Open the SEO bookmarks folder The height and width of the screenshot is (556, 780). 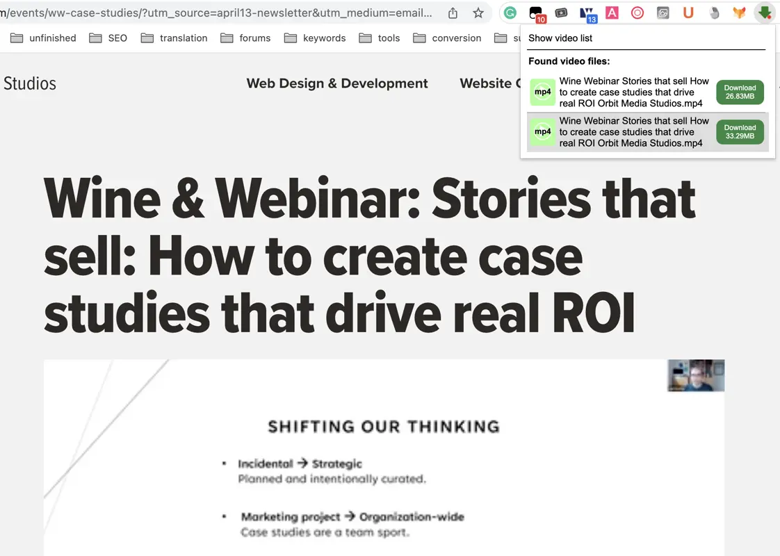[117, 38]
